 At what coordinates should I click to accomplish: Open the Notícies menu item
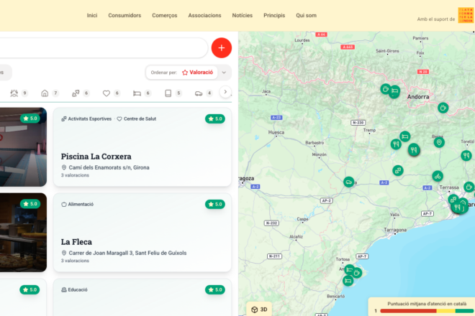coord(242,15)
